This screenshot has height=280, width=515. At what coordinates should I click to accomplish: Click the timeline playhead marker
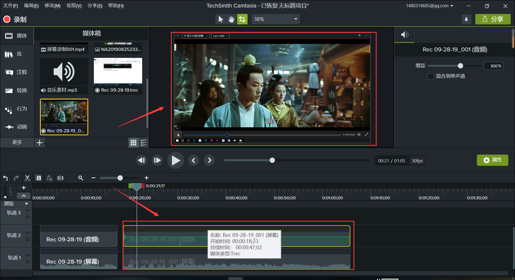pyautogui.click(x=137, y=187)
